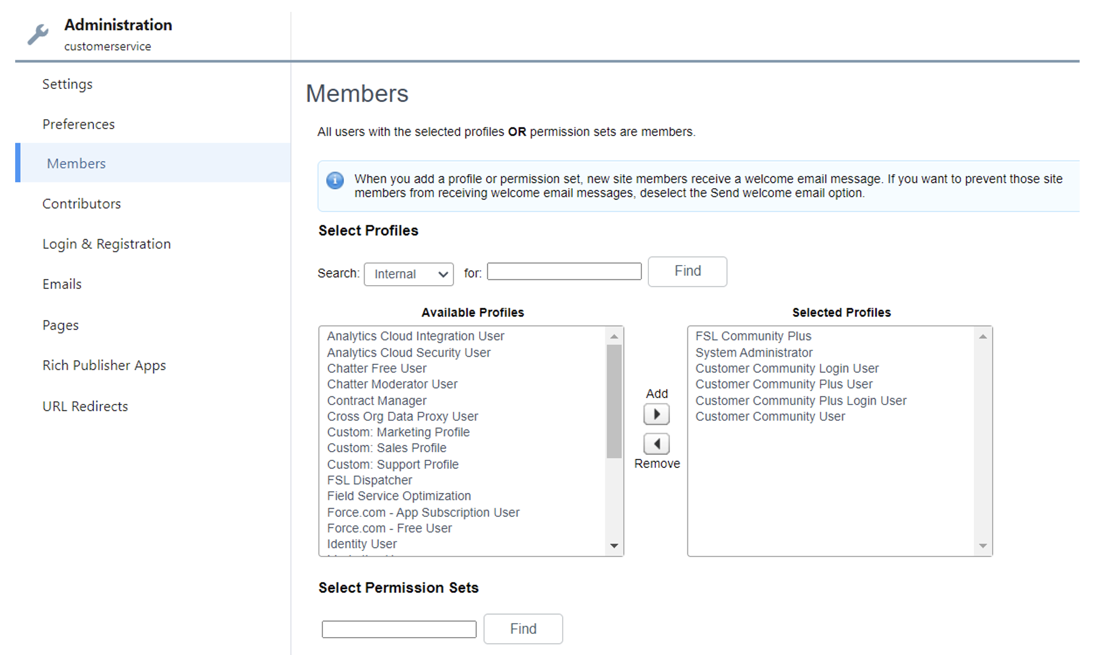The image size is (1110, 655).
Task: Select Custom: Support Profile list entry
Action: click(393, 465)
